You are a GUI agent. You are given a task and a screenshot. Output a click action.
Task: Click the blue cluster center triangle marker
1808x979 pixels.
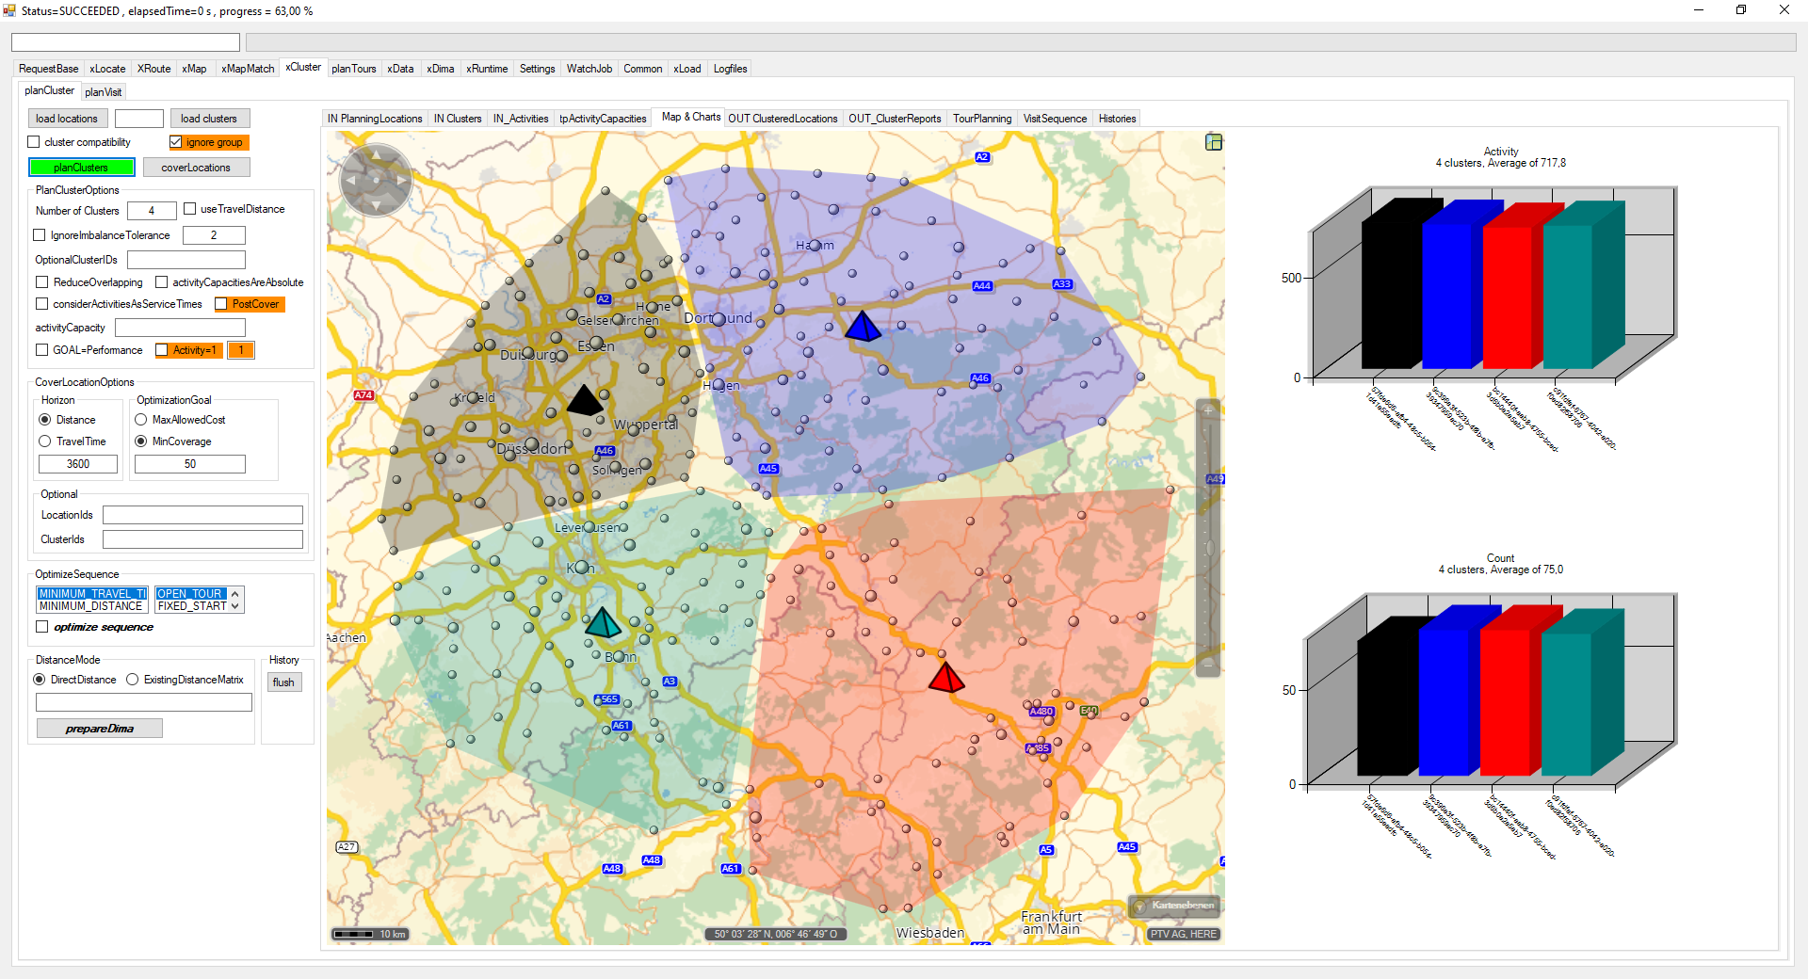click(x=862, y=327)
